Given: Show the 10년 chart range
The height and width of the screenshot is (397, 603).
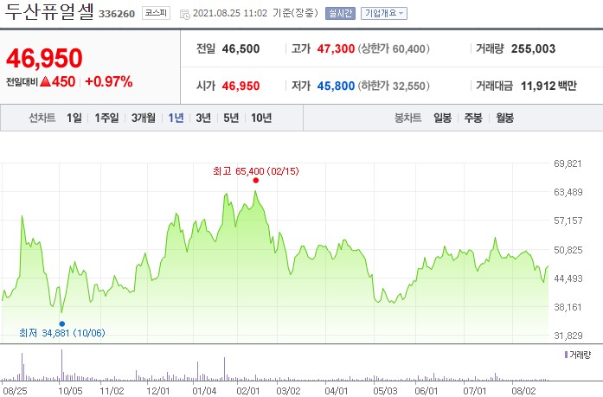Looking at the screenshot, I should coord(261,118).
